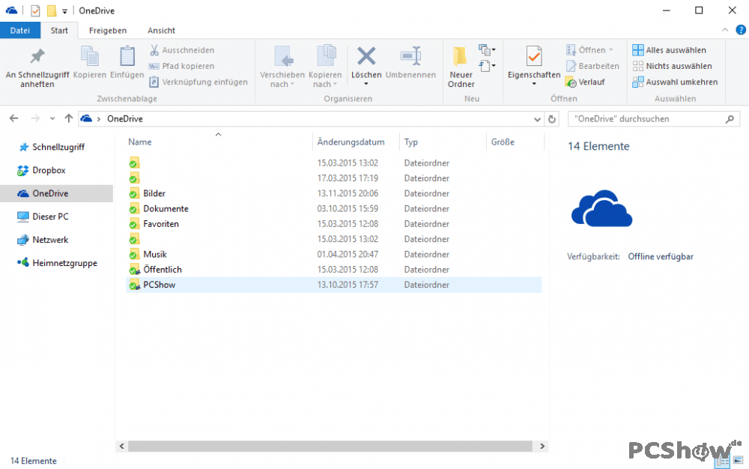Click the new folder icon in the title bar
The height and width of the screenshot is (469, 749).
click(x=52, y=10)
